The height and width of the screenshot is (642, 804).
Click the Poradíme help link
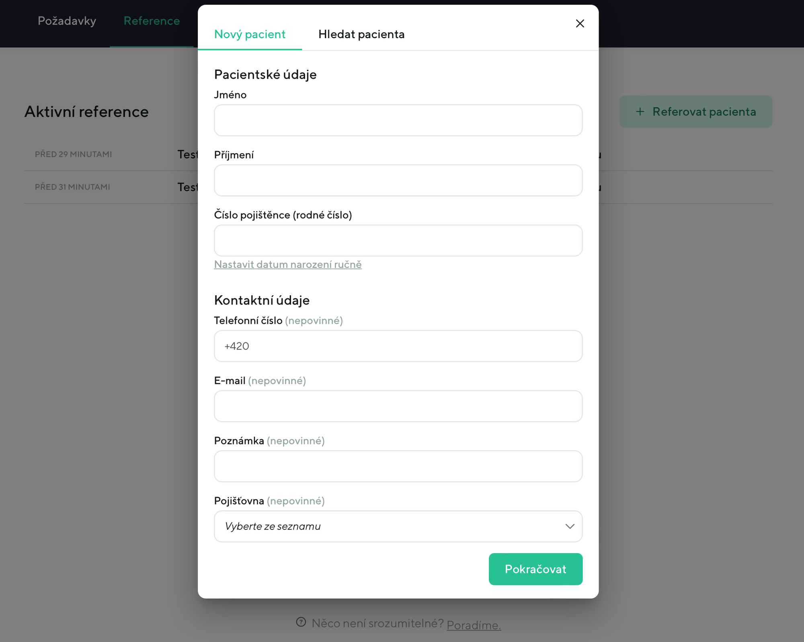(474, 625)
